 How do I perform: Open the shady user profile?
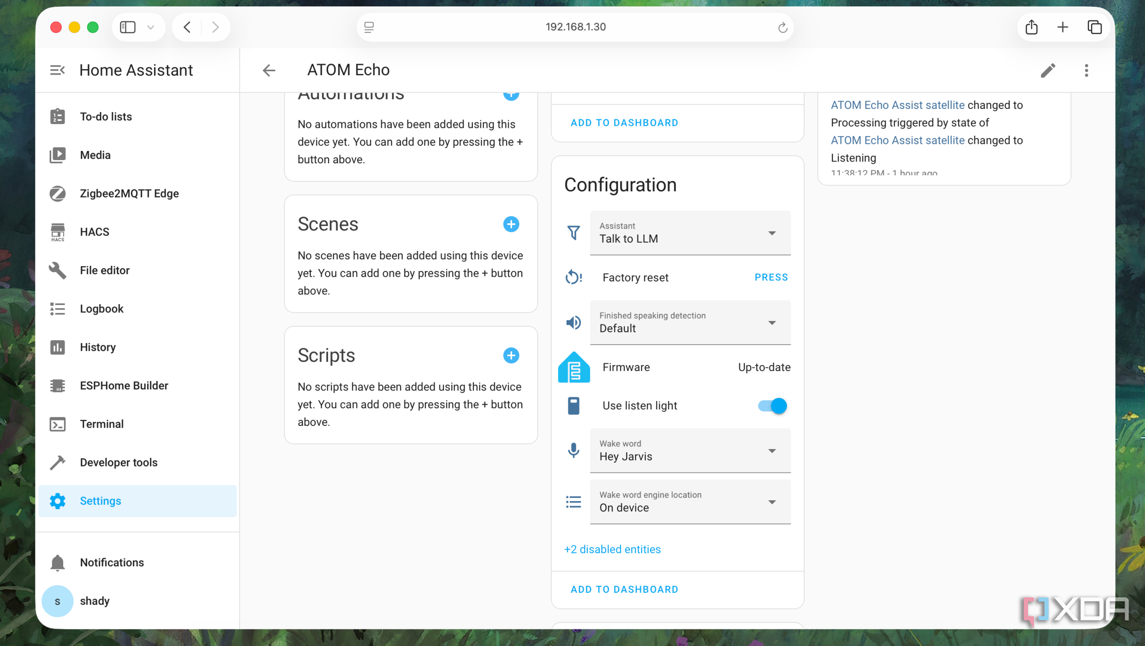point(137,601)
